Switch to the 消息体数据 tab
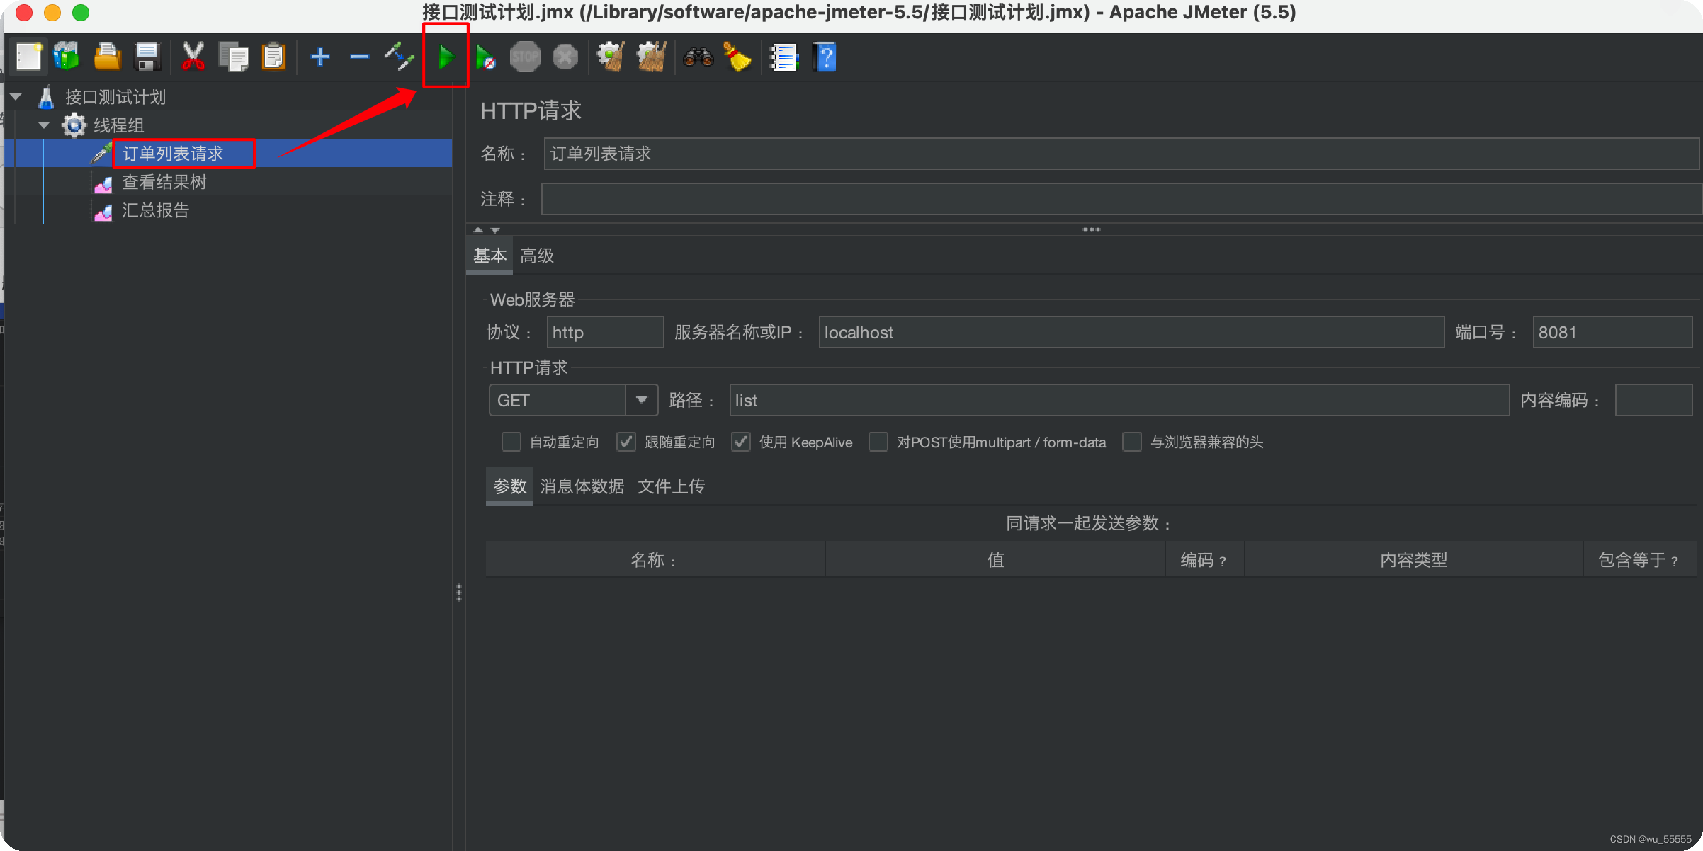This screenshot has height=851, width=1703. click(582, 486)
